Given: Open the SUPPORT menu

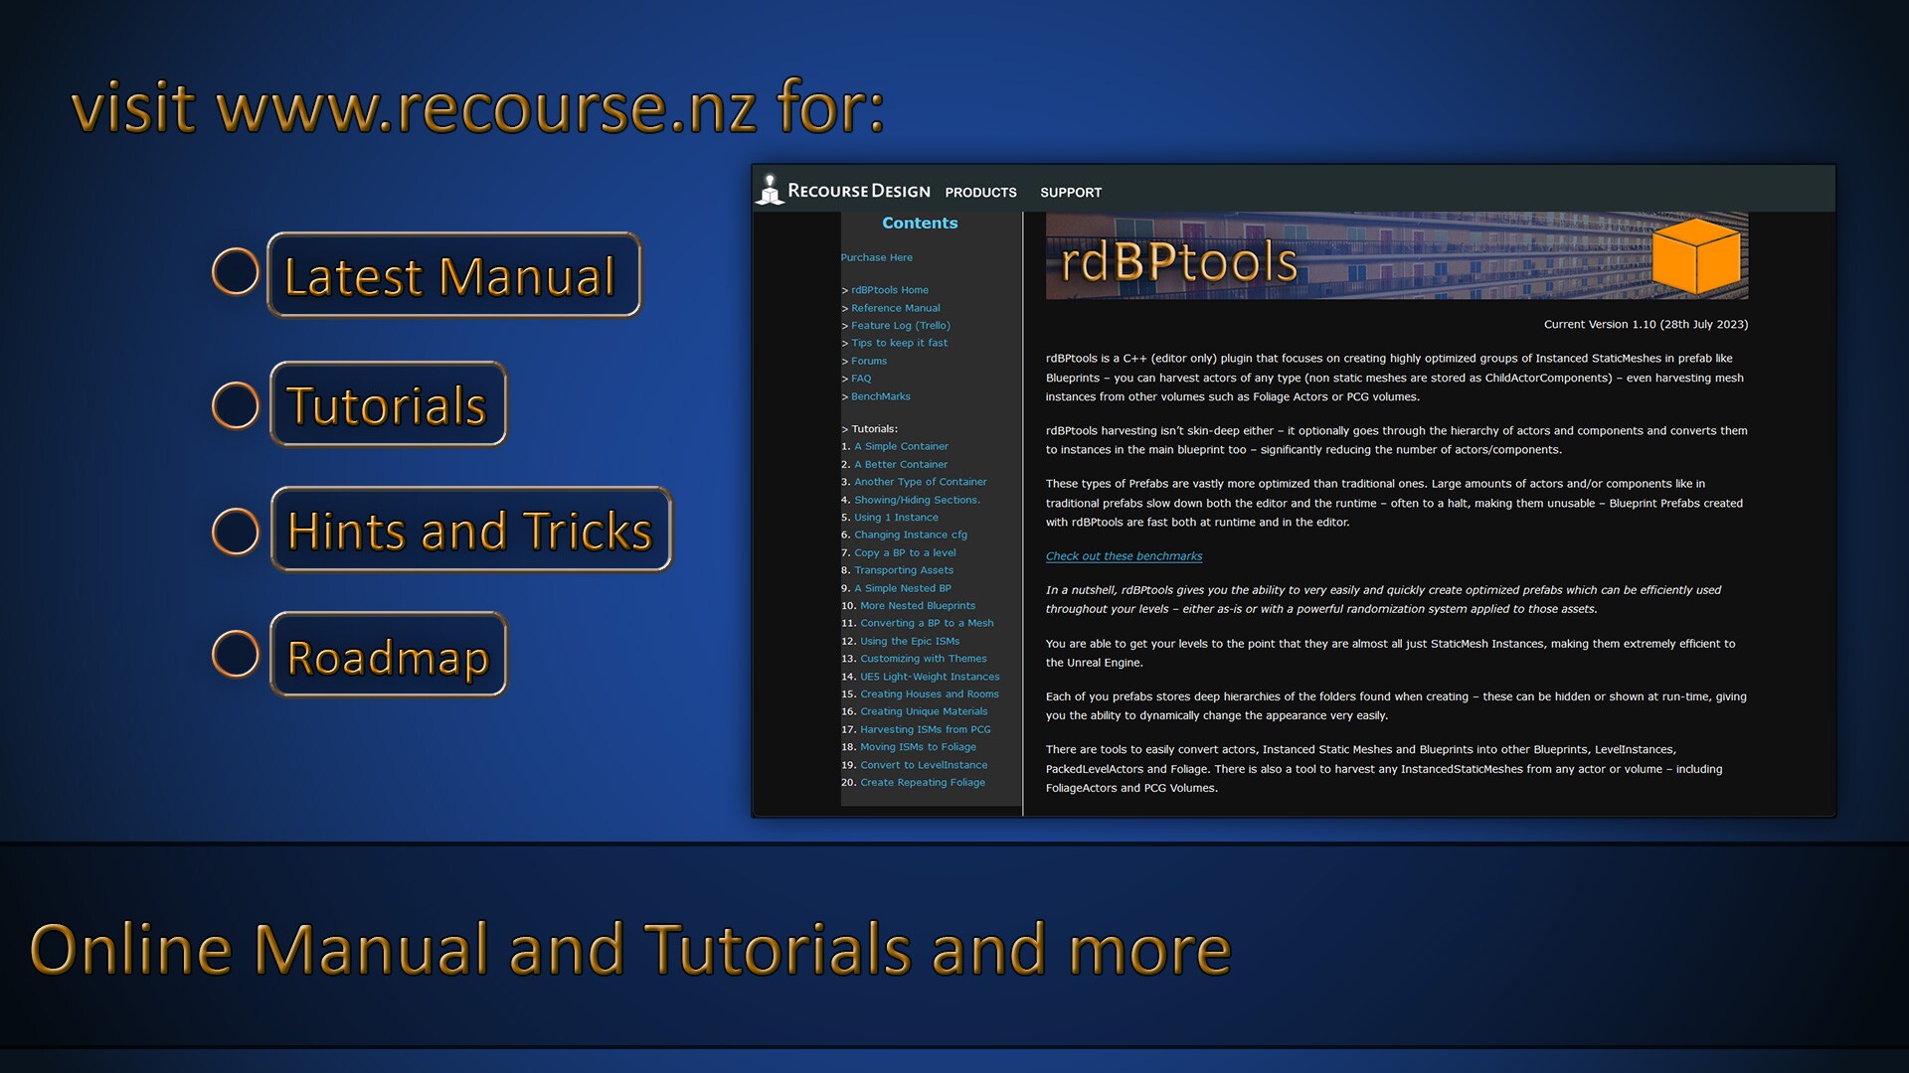Looking at the screenshot, I should 1071,192.
